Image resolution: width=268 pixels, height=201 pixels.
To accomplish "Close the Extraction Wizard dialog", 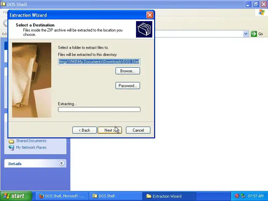I will click(x=150, y=15).
